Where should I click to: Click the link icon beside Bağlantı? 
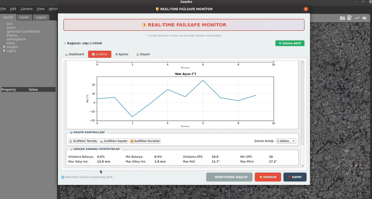pos(65,43)
